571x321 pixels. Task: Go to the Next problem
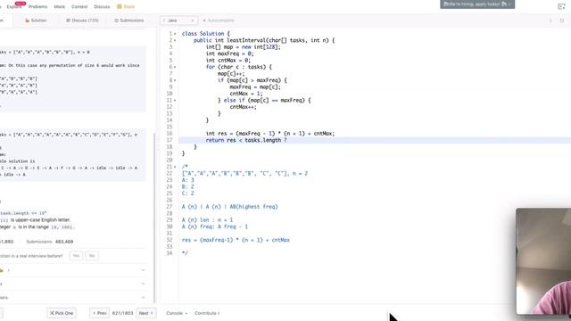[x=145, y=313]
